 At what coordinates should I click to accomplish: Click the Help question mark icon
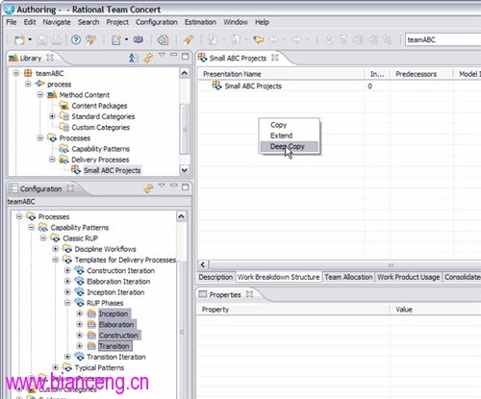76,39
